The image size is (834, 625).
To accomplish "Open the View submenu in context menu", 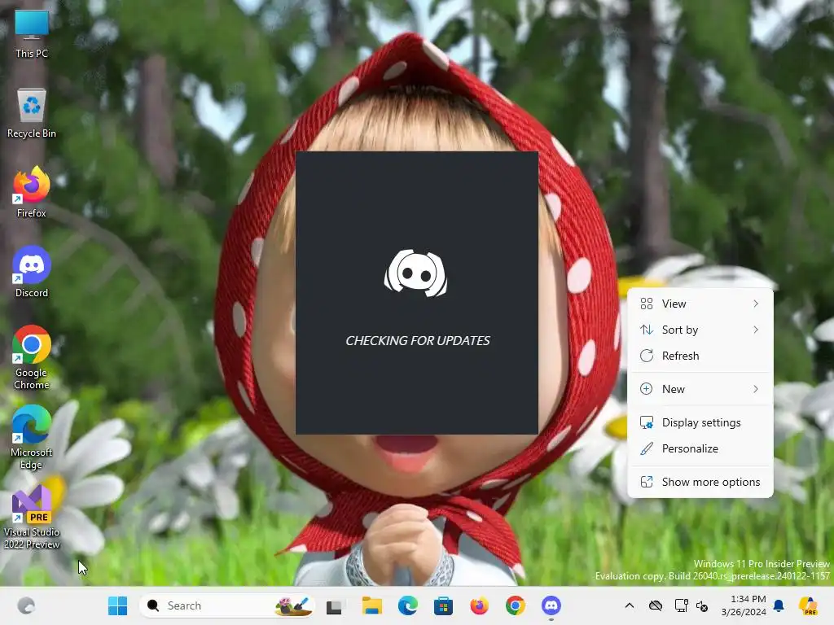I will coord(700,304).
